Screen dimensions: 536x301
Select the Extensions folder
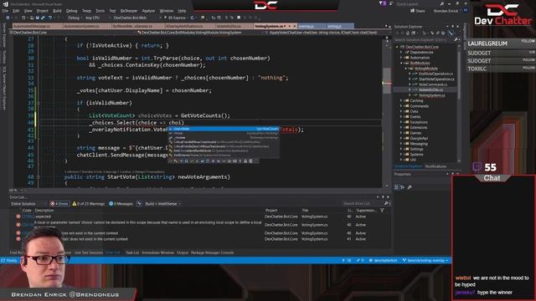(x=419, y=127)
